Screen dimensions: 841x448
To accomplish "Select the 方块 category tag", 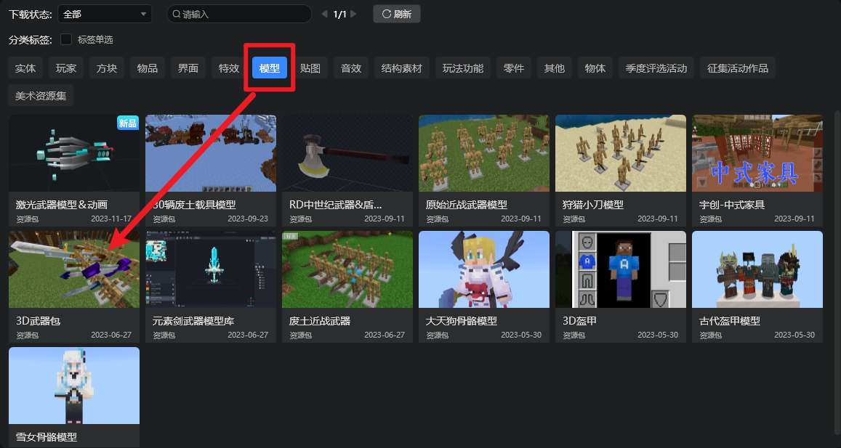I will 107,68.
